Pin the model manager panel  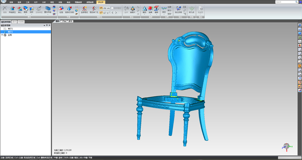46,25
